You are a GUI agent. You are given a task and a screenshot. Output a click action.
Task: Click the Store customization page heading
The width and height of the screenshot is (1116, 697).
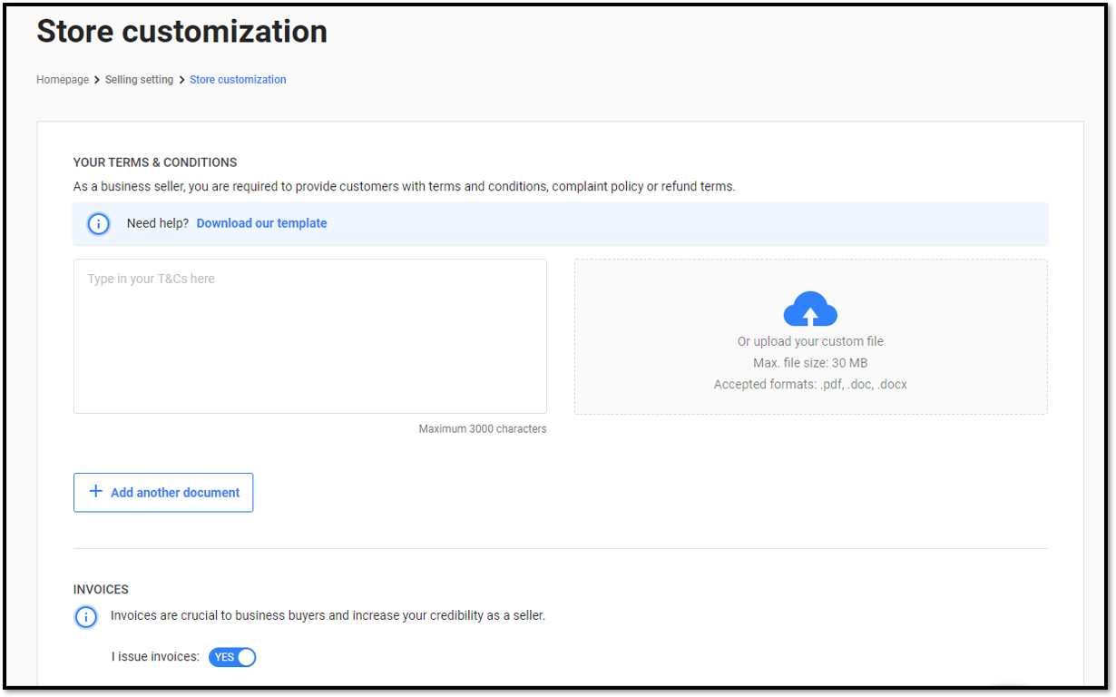click(x=181, y=32)
